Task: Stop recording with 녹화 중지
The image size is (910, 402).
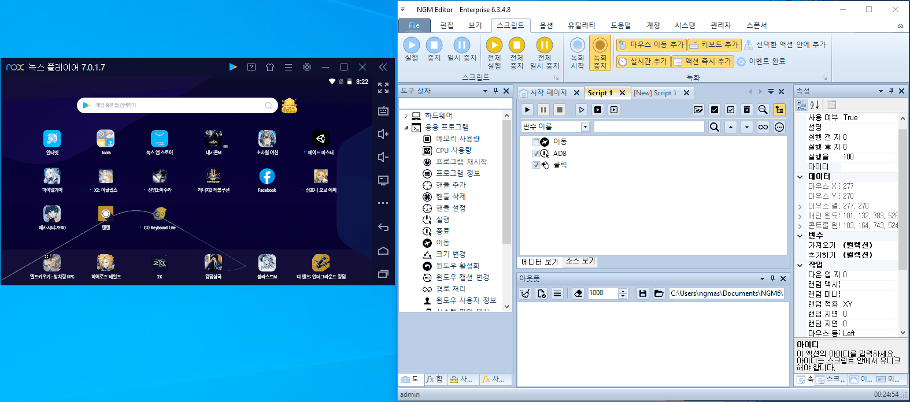Action: [600, 53]
